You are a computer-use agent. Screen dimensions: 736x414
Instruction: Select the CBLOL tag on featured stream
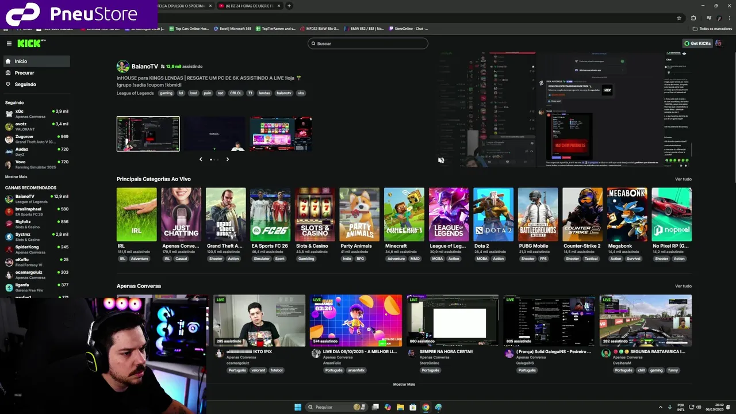(x=236, y=93)
